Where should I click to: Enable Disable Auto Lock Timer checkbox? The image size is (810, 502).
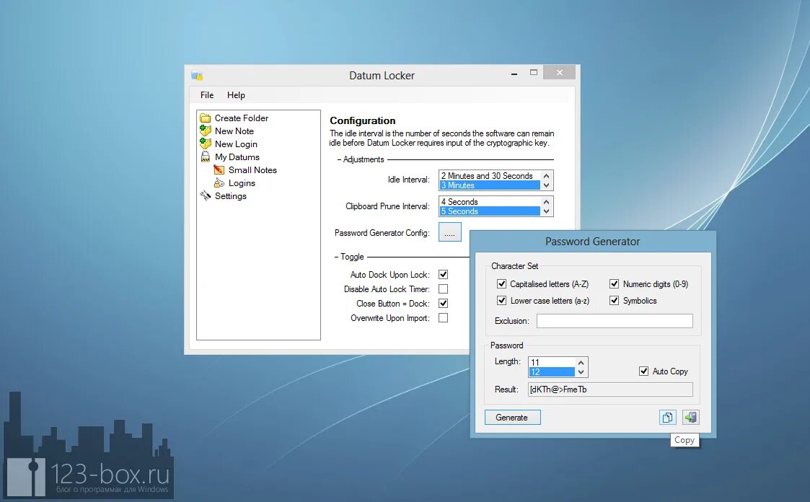point(443,289)
